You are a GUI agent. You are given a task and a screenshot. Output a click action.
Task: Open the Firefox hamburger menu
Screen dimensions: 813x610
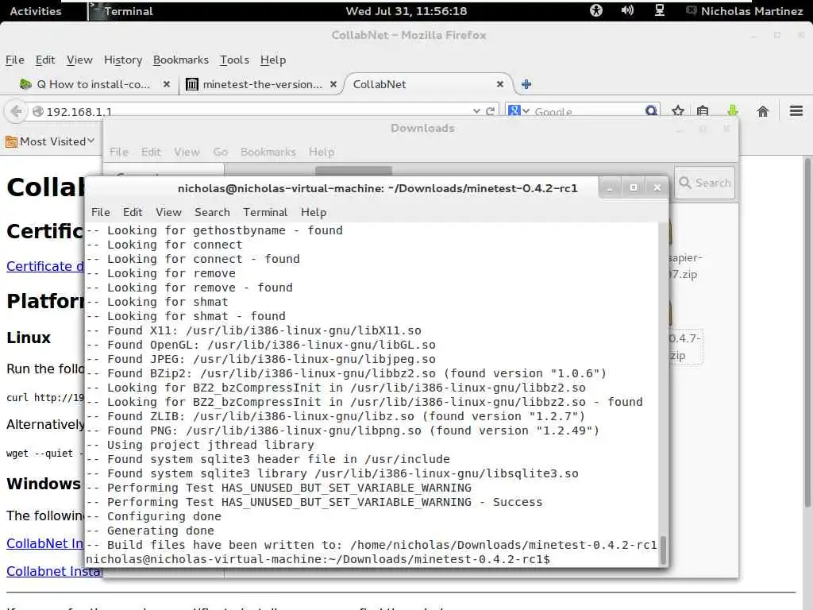(x=796, y=110)
